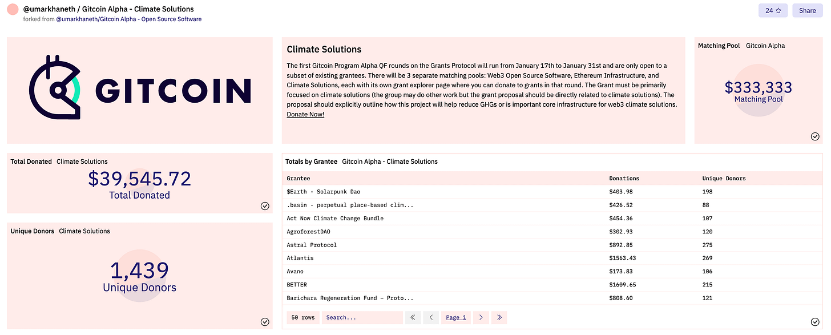Screen dimensions: 831x335
Task: Click the 1,439 Unique Donors figure
Action: [140, 269]
